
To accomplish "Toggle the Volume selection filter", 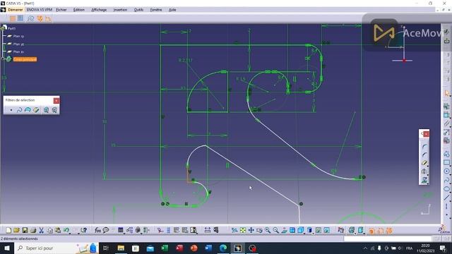I will click(x=36, y=110).
